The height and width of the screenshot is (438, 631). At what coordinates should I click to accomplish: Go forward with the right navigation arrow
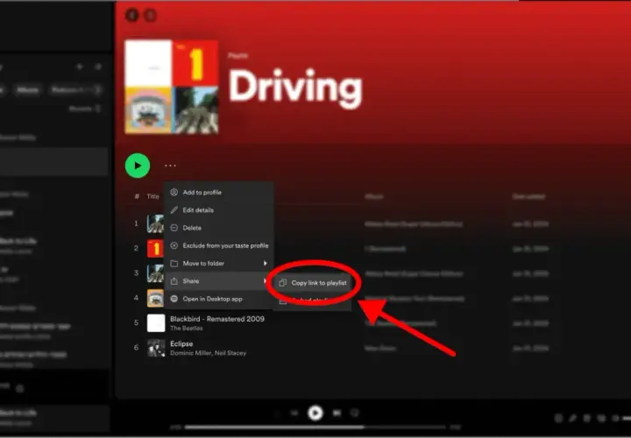[150, 15]
